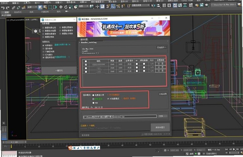Uncheck 材质细分 in scene optimization panel

[43, 45]
